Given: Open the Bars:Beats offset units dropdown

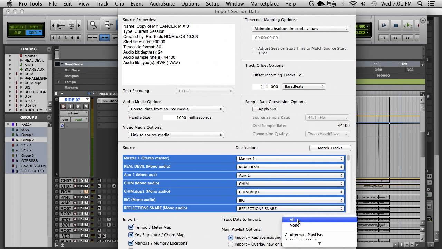Looking at the screenshot, I should pos(304,86).
